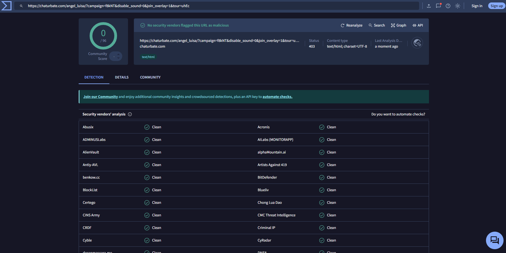Switch to the DETECTION tab
The height and width of the screenshot is (253, 506).
tap(94, 77)
